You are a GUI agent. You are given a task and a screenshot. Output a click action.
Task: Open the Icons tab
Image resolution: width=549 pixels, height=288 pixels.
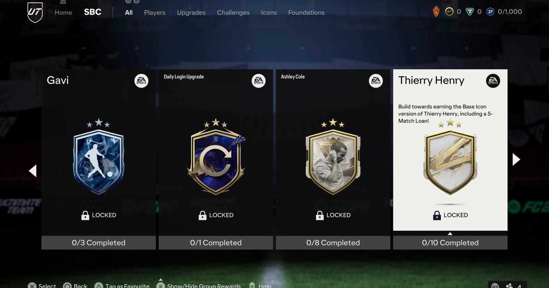(x=269, y=12)
